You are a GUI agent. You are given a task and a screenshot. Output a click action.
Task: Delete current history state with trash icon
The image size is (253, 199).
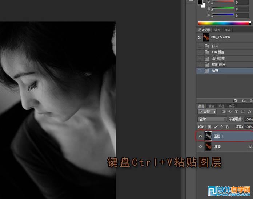[251, 101]
